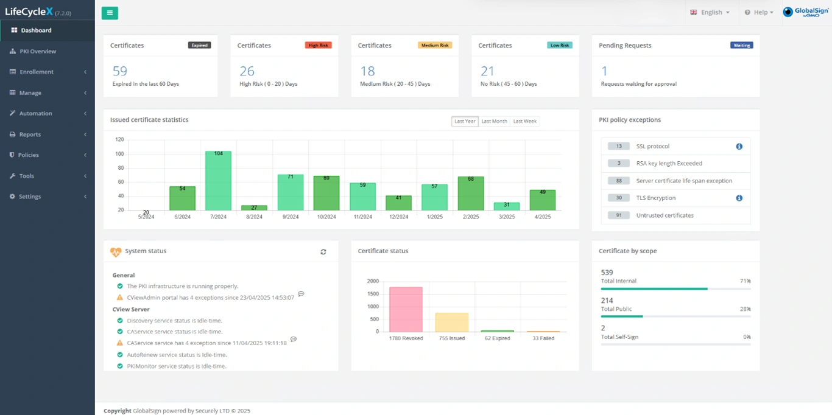Open the 59 expired certificates count

(120, 71)
